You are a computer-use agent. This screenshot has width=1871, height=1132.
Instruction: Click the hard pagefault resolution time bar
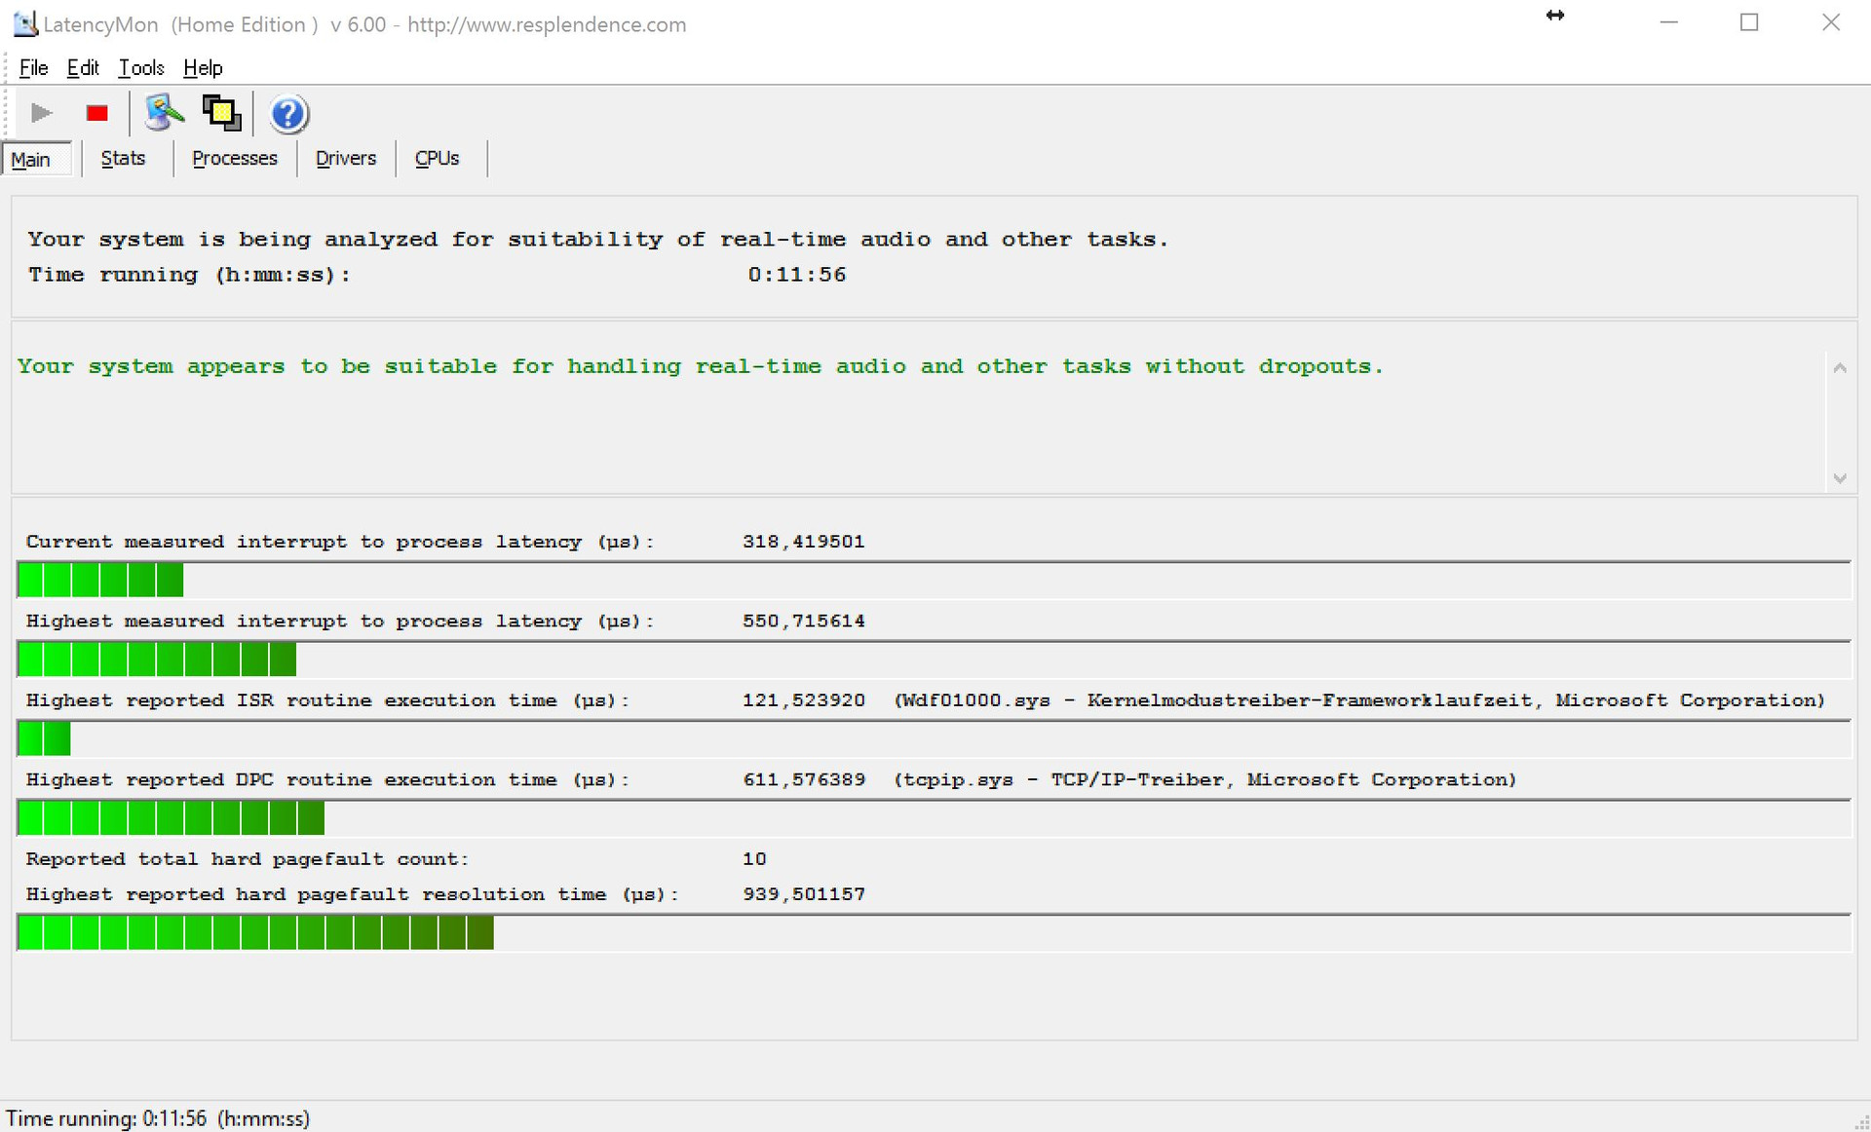(x=934, y=932)
